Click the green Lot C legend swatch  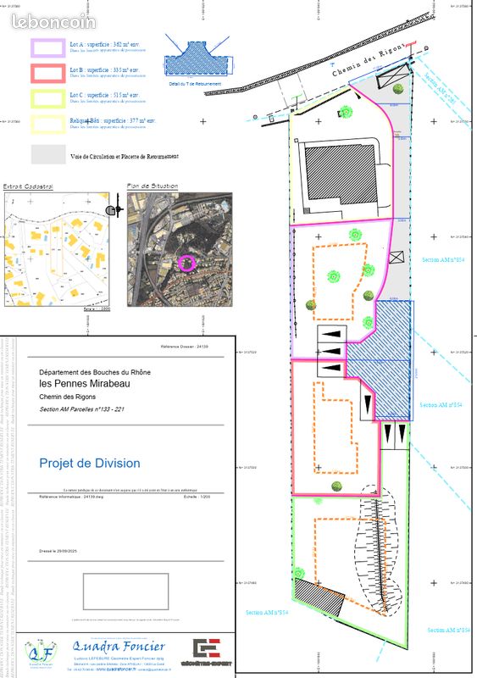coord(48,98)
